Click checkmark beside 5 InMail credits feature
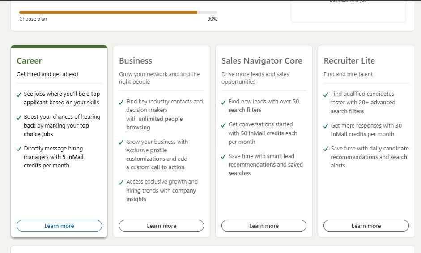 point(19,149)
